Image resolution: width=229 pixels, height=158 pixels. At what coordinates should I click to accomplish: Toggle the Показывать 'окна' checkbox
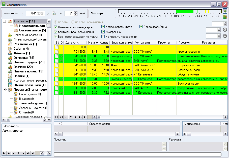[x=141, y=27]
